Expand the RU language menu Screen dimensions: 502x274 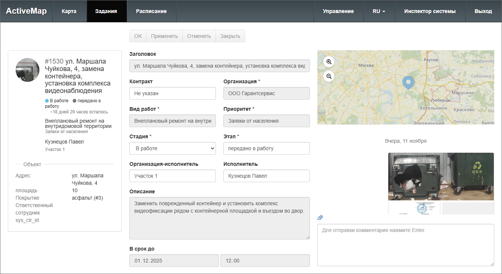pos(379,11)
